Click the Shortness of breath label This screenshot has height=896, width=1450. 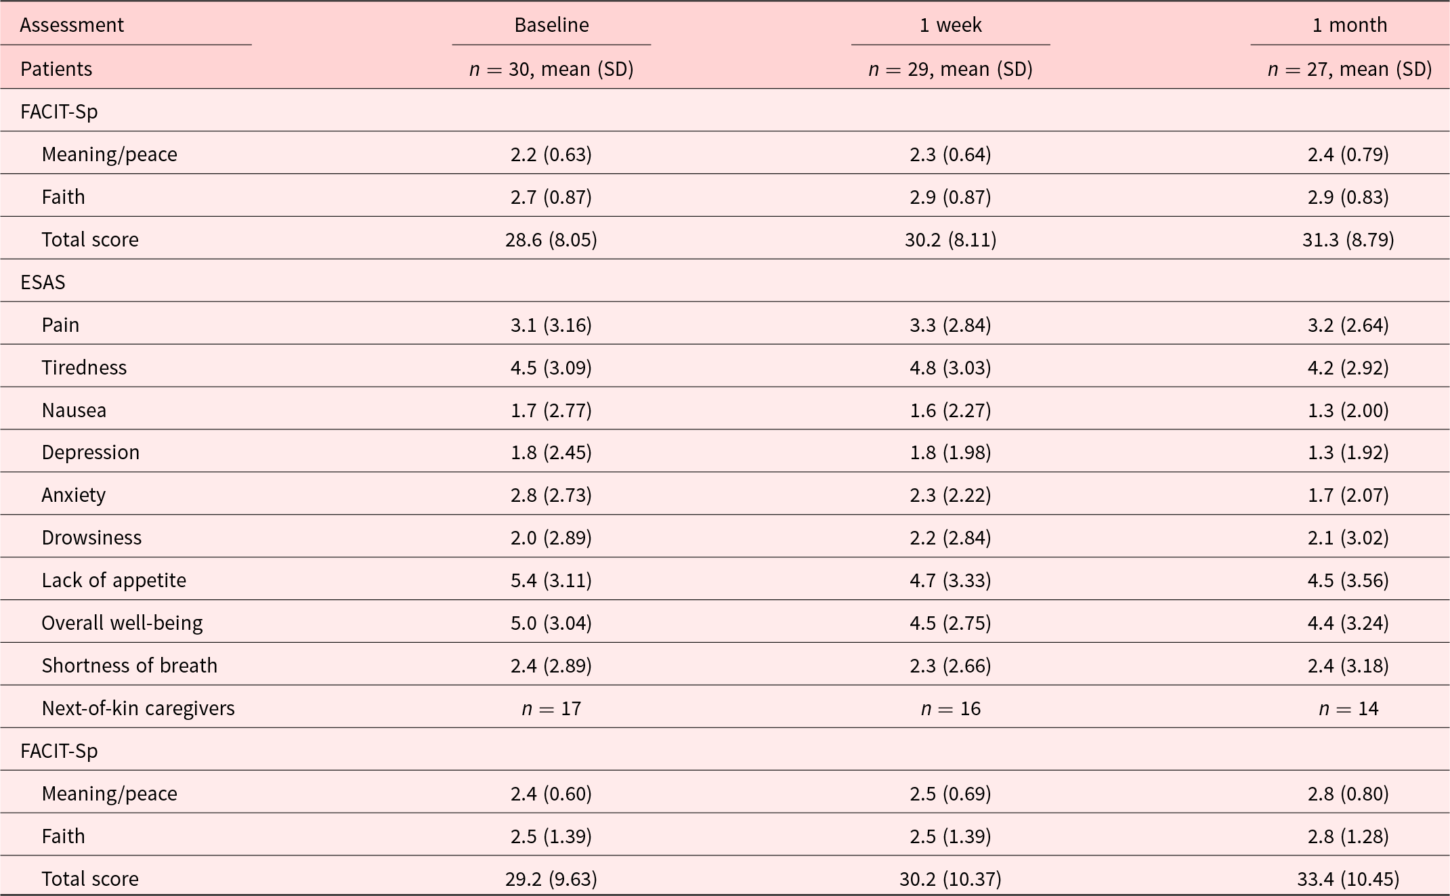point(129,666)
